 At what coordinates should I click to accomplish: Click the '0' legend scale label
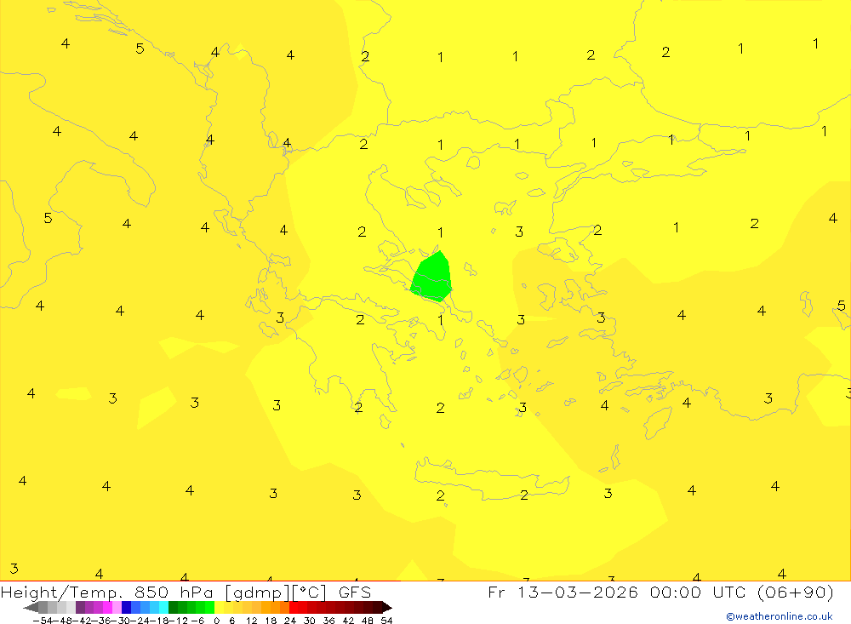[216, 621]
